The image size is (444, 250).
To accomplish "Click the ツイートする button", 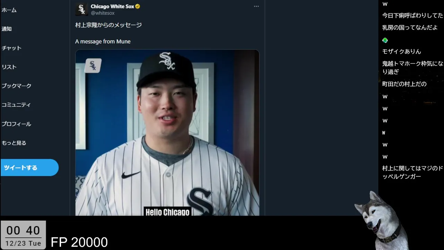I will pos(29,167).
